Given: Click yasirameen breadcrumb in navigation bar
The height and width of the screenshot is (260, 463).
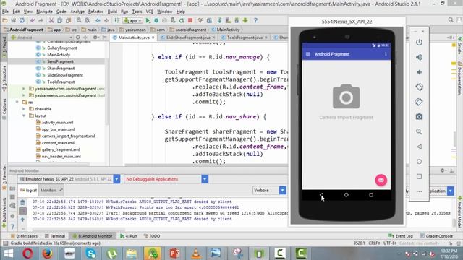Looking at the screenshot, I should [x=135, y=30].
